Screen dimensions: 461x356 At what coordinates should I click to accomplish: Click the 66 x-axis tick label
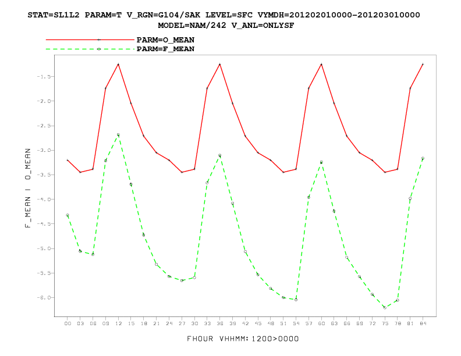pyautogui.click(x=347, y=323)
